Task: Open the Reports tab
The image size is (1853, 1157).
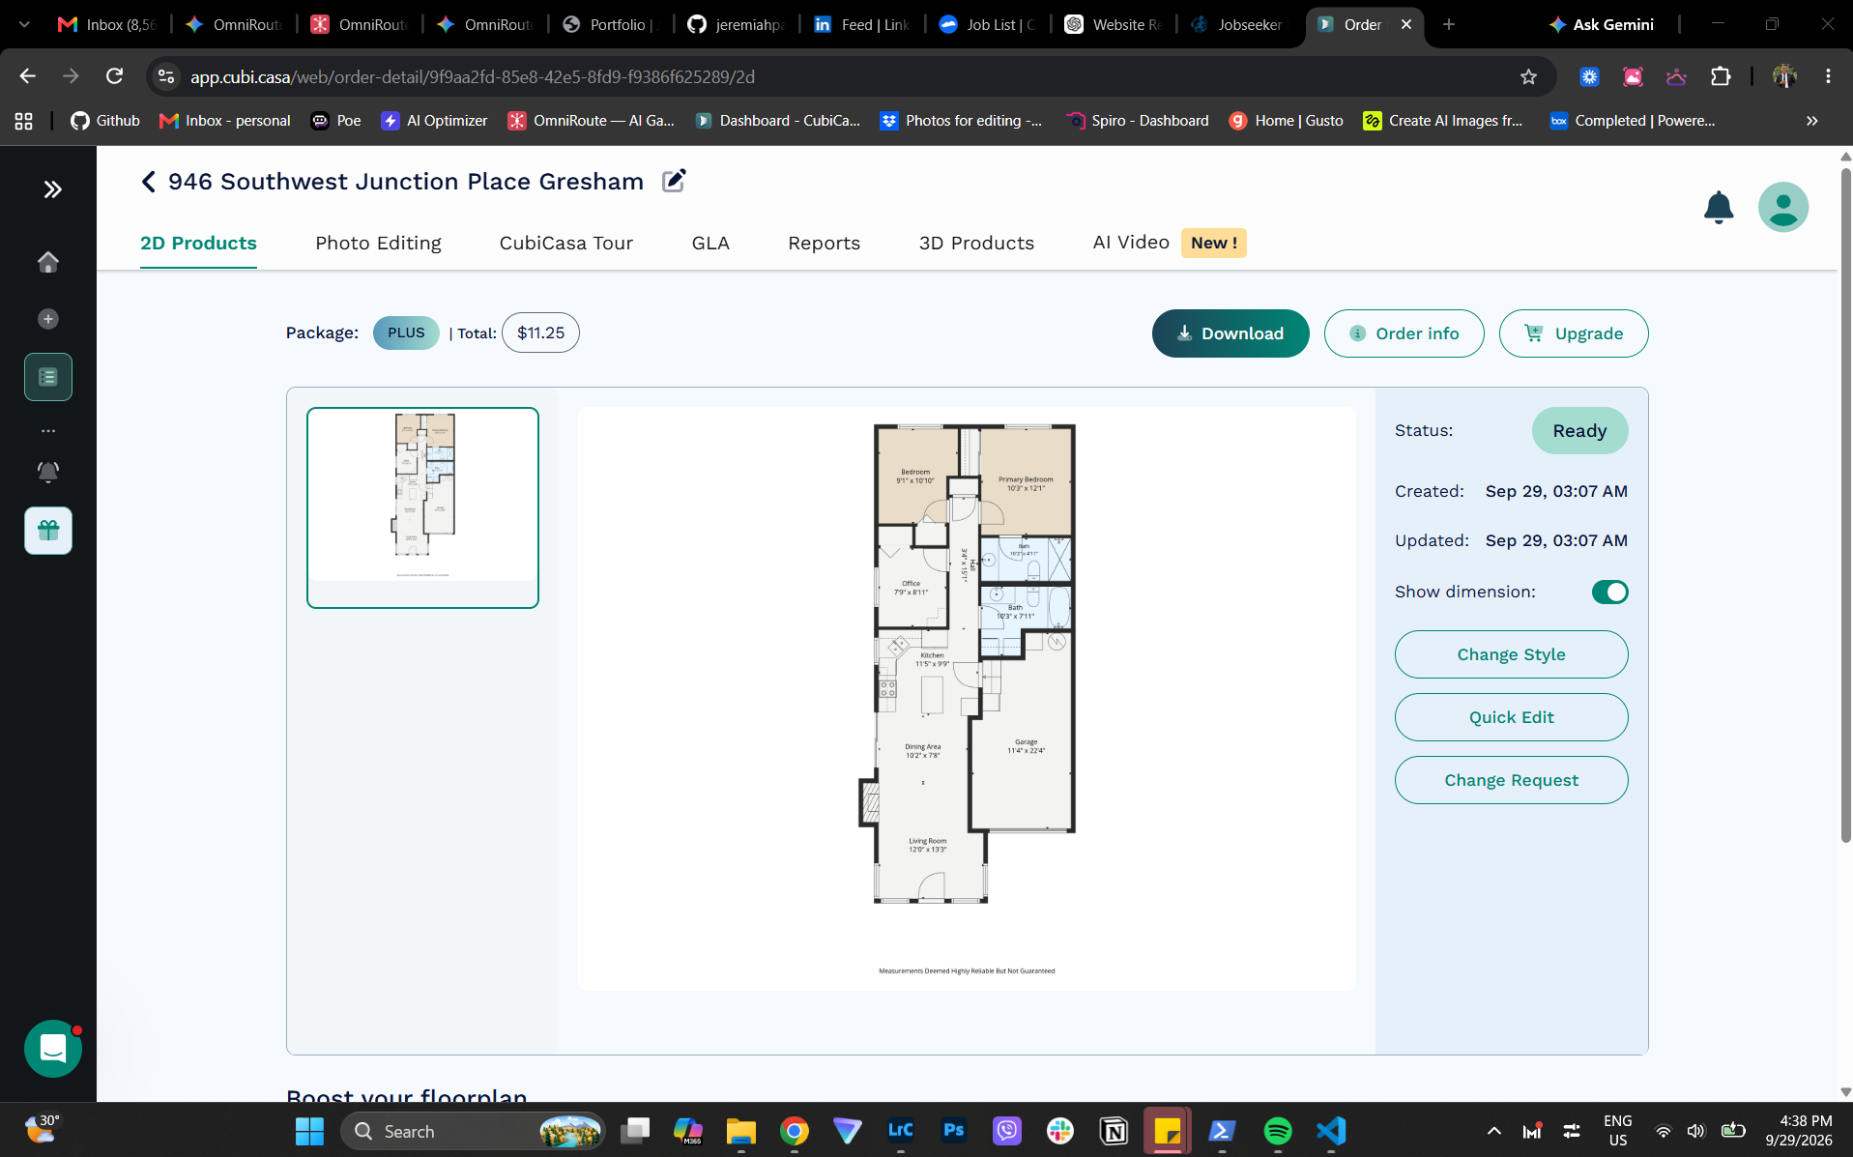Action: point(824,243)
